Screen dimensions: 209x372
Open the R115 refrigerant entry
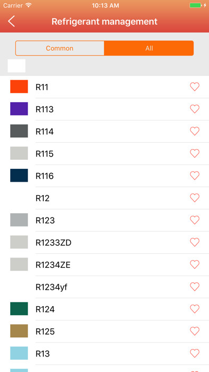tap(104, 153)
